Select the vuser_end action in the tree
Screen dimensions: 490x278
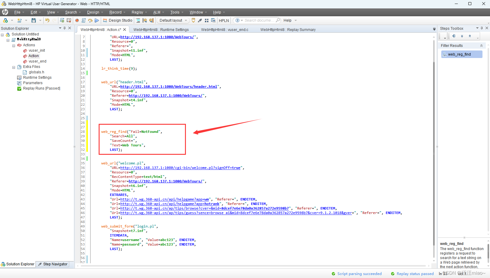[x=38, y=61]
